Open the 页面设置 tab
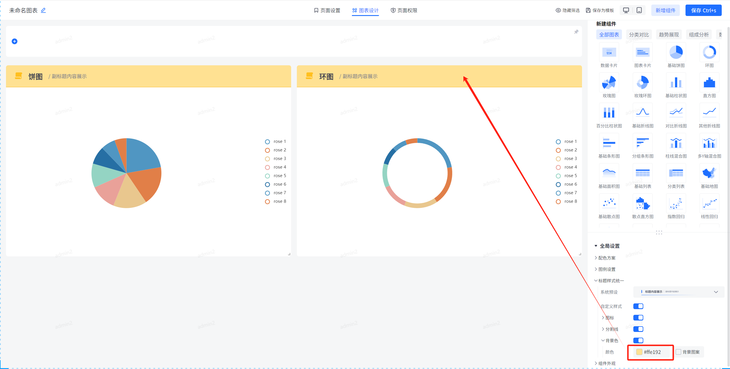 (x=327, y=10)
